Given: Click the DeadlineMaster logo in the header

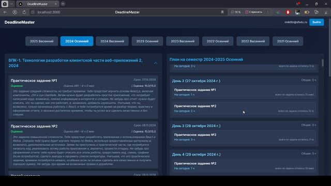Looking at the screenshot, I should coord(20,22).
